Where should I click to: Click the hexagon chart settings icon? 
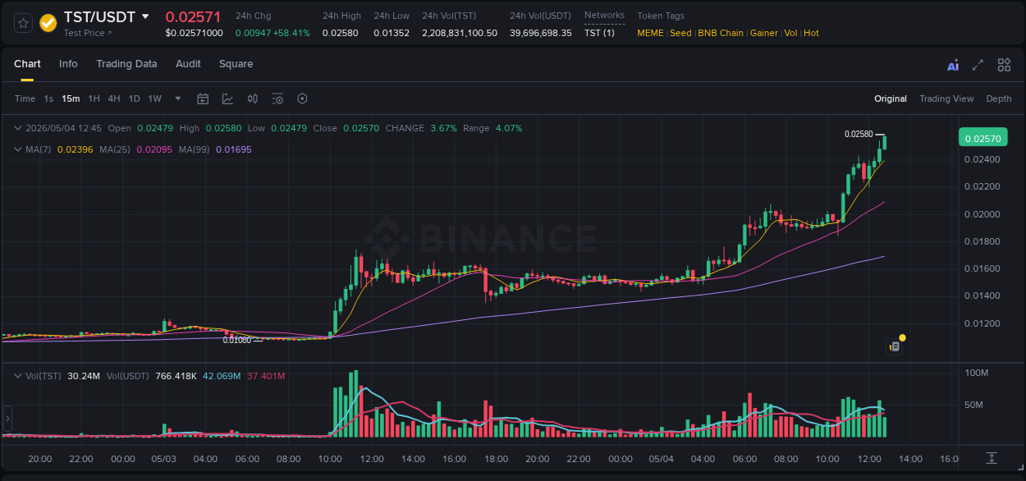coord(302,98)
